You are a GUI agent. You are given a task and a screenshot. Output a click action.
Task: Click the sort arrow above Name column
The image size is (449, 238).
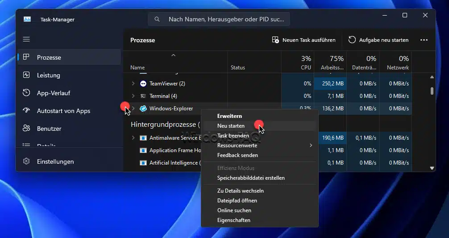[173, 55]
